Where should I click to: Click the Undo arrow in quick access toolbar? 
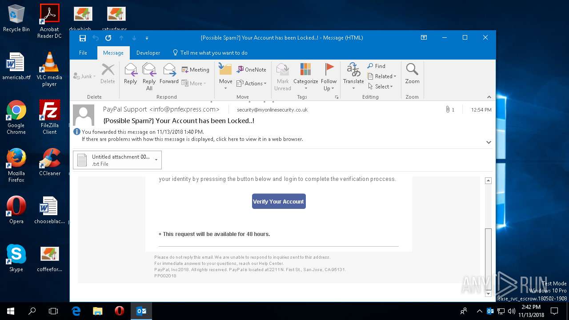tap(95, 38)
